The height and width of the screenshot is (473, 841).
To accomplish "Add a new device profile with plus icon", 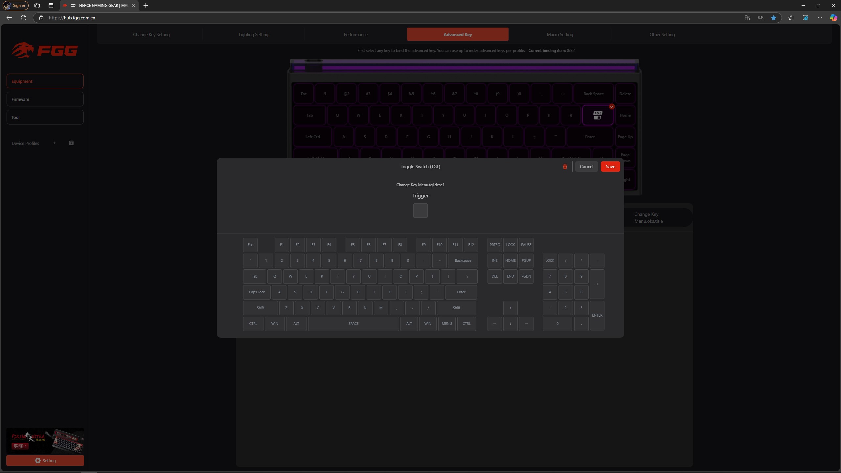I will (x=55, y=143).
